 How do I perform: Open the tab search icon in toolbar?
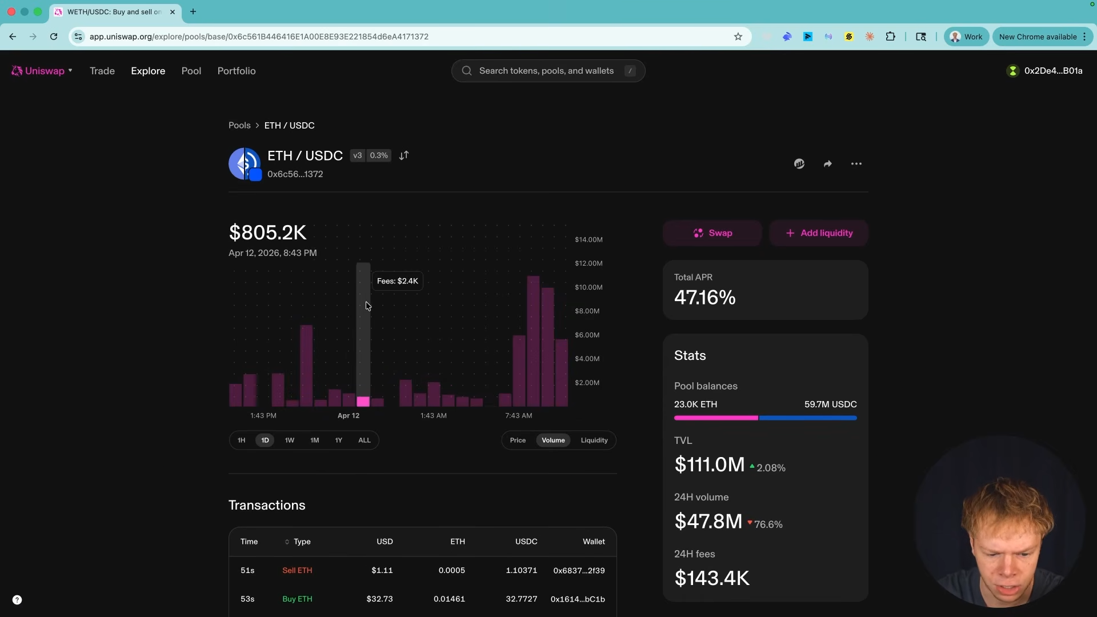point(921,37)
